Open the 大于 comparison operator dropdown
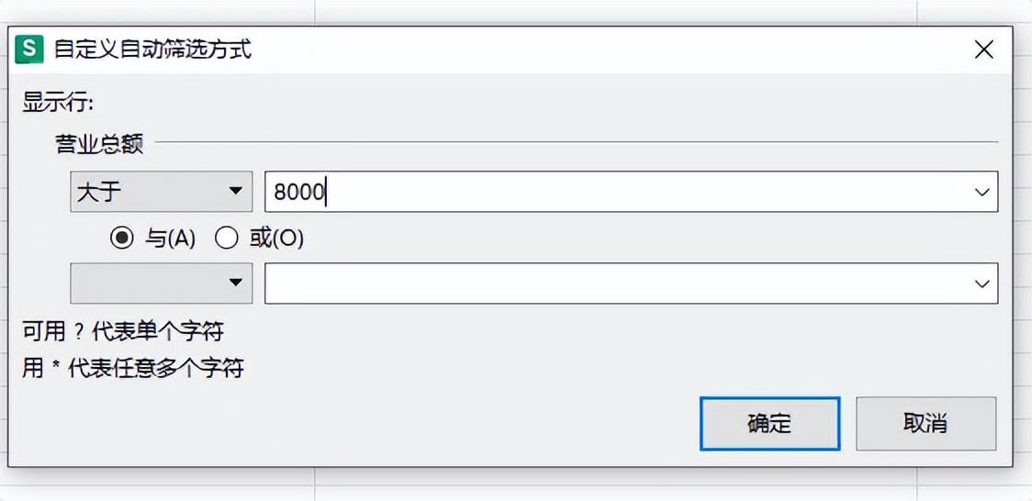1032x501 pixels. tap(162, 192)
